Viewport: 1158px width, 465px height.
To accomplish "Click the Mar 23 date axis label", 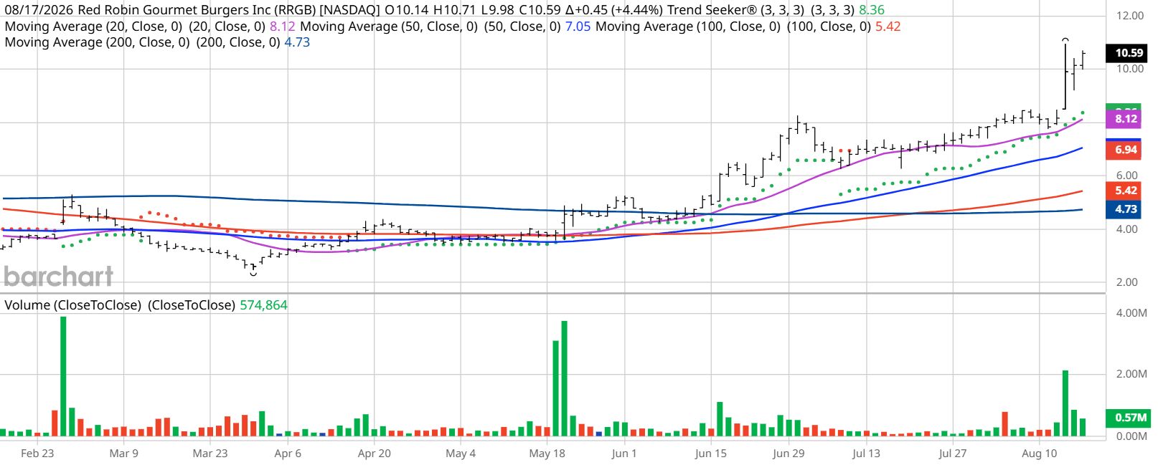I will 210,454.
